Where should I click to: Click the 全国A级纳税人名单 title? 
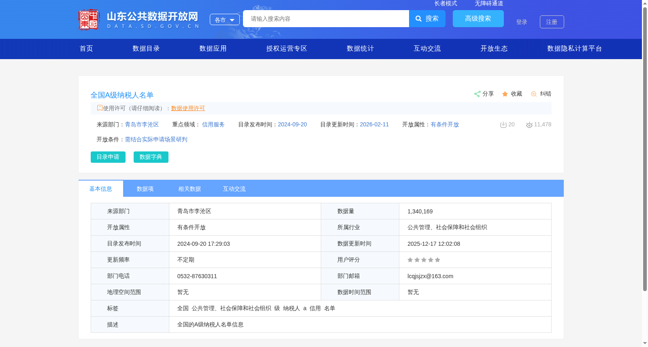[x=122, y=95]
